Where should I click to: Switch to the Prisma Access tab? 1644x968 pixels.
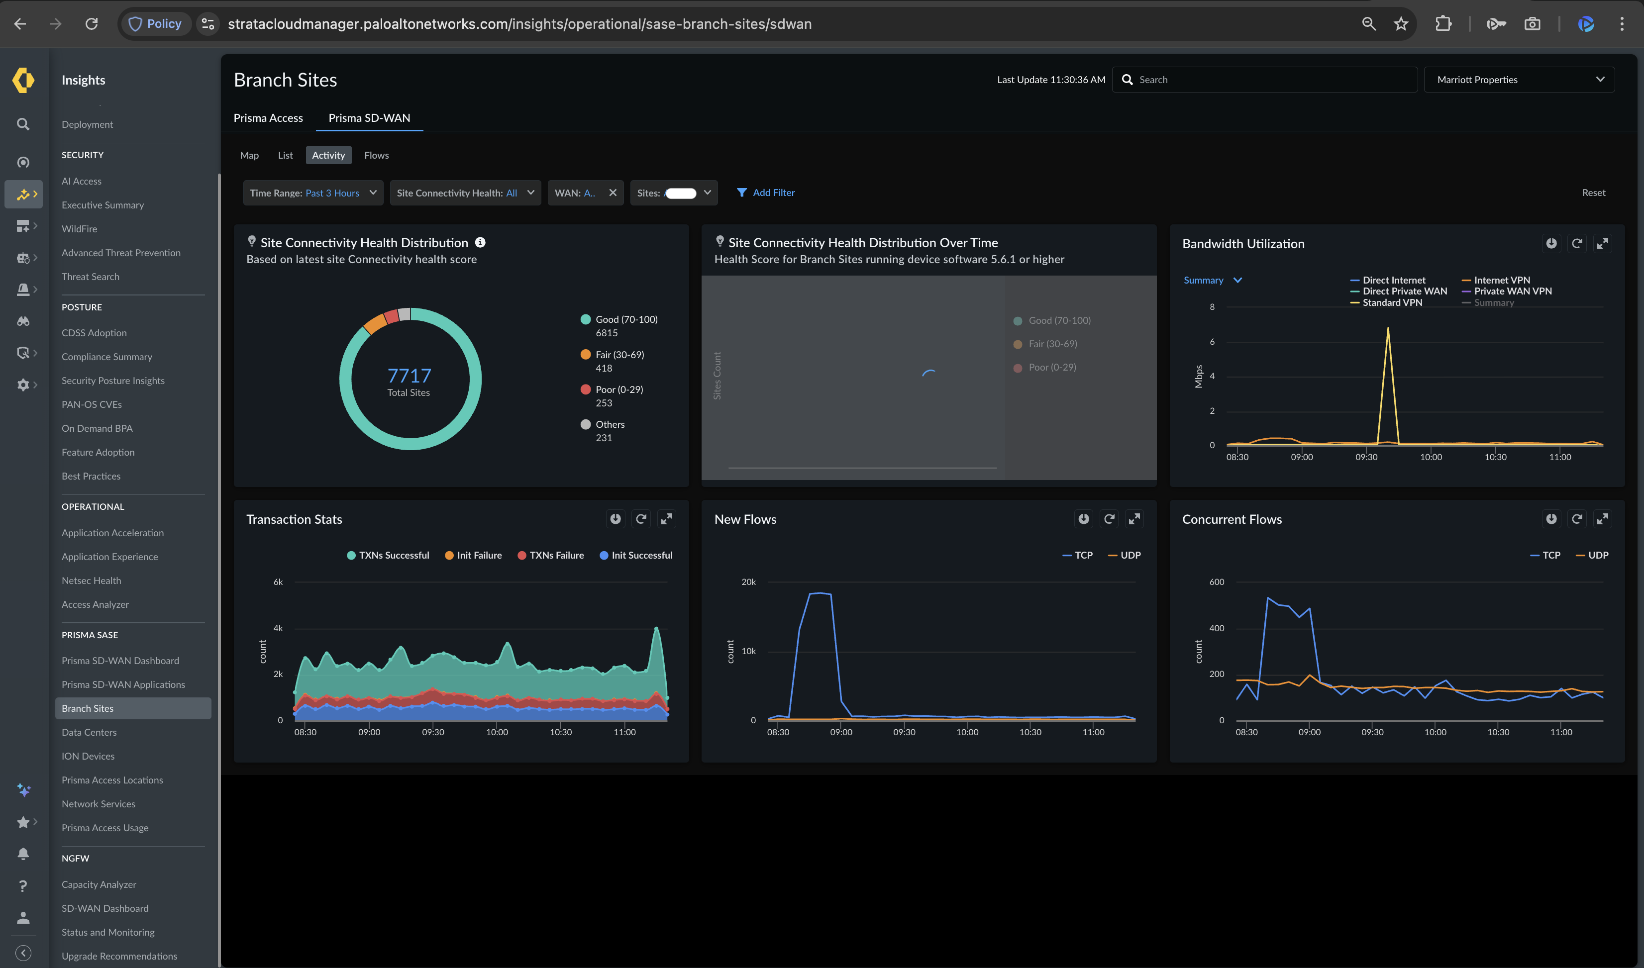(x=268, y=118)
